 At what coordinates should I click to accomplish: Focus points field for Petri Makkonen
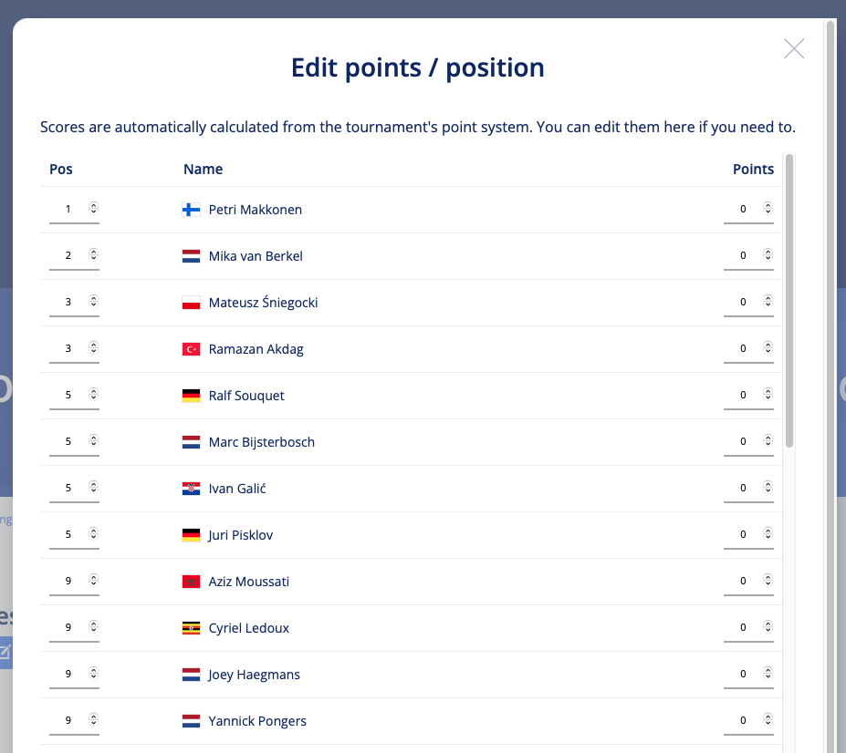[x=748, y=209]
